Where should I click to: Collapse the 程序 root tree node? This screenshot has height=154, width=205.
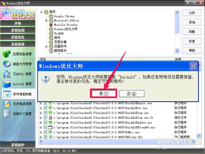pyautogui.click(x=42, y=12)
